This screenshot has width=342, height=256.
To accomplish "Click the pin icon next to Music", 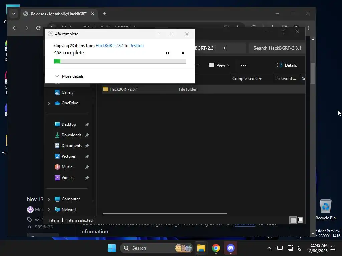I will (x=87, y=167).
